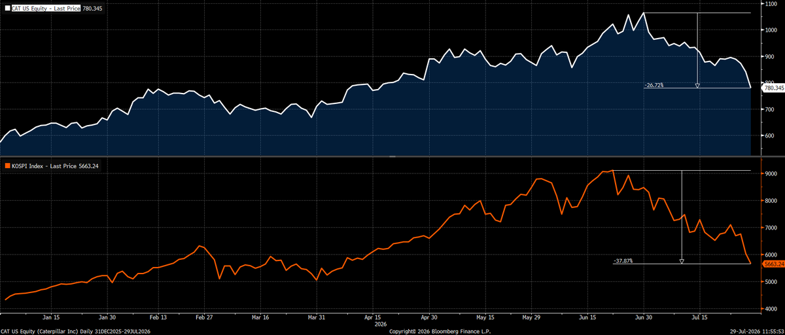Click the 9000 level on the KOSPI axis
The height and width of the screenshot is (335, 785).
pos(772,174)
